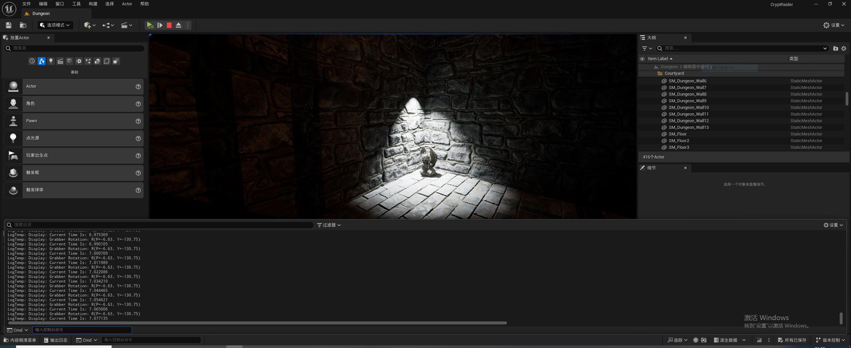
Task: Open help for 触发球体 item
Action: click(x=138, y=190)
